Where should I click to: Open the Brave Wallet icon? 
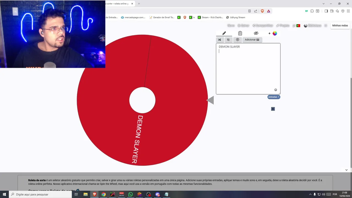[332, 11]
